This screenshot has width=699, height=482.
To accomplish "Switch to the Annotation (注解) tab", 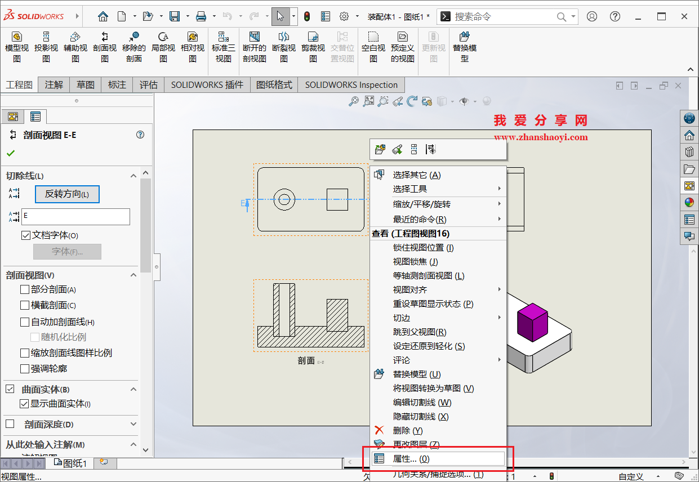I will (55, 85).
